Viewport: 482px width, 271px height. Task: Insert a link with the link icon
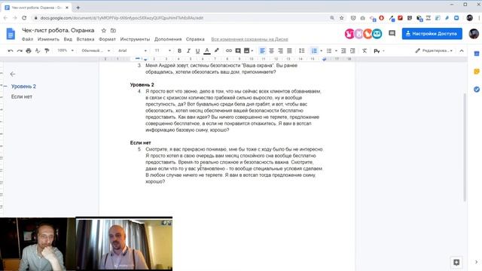(229, 50)
